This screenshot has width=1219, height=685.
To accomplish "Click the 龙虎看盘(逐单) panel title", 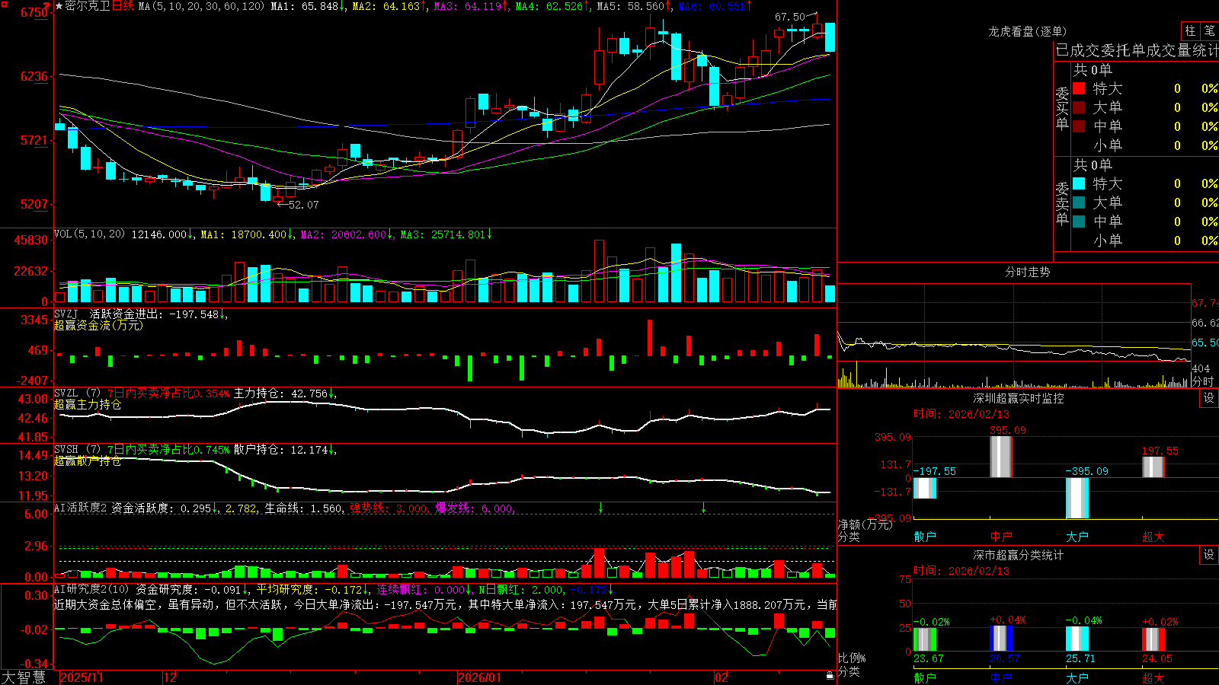I will point(1027,31).
